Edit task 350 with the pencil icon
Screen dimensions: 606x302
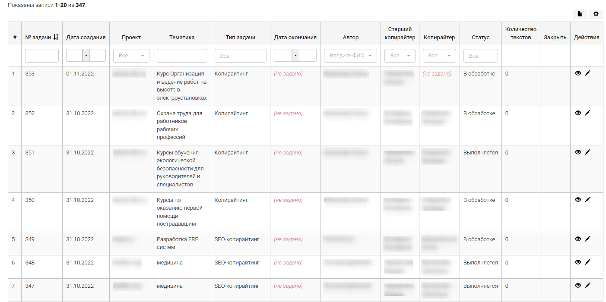point(587,200)
